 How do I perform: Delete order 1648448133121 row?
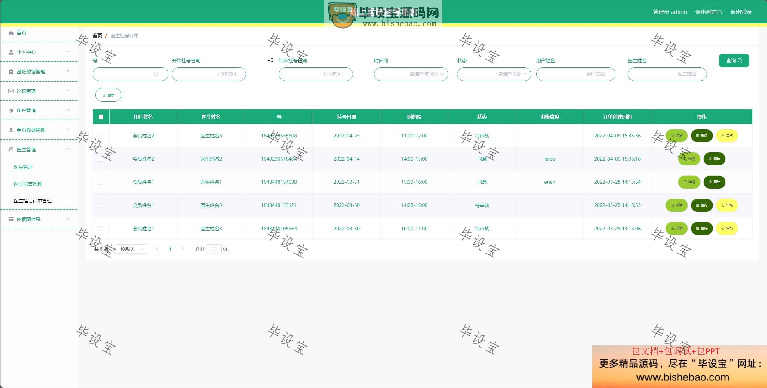702,205
